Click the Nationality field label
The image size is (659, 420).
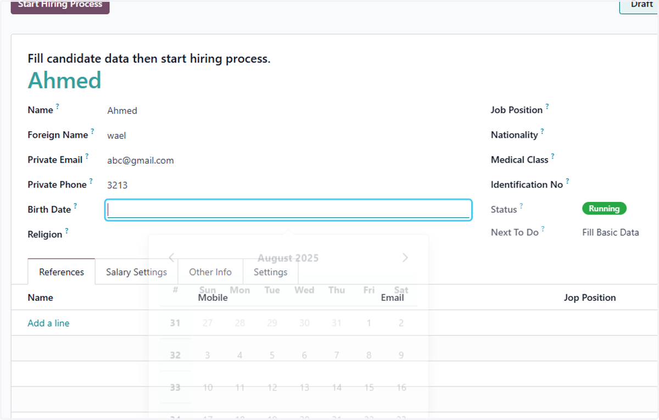click(x=515, y=135)
